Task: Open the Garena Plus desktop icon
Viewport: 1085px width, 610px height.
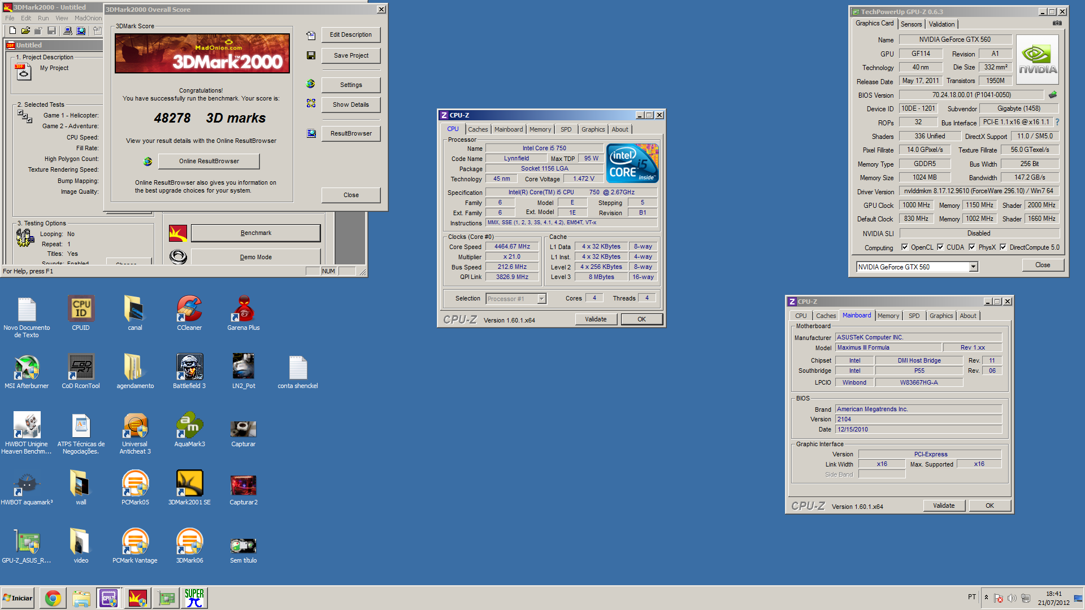Action: pos(244,313)
